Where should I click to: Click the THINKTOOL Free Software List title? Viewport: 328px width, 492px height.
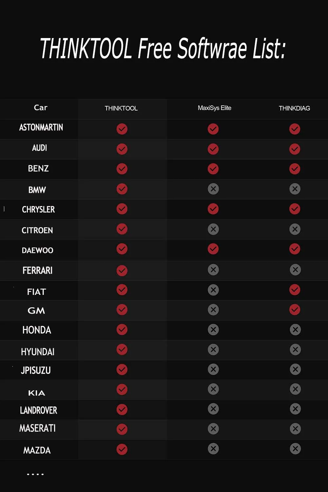click(163, 49)
